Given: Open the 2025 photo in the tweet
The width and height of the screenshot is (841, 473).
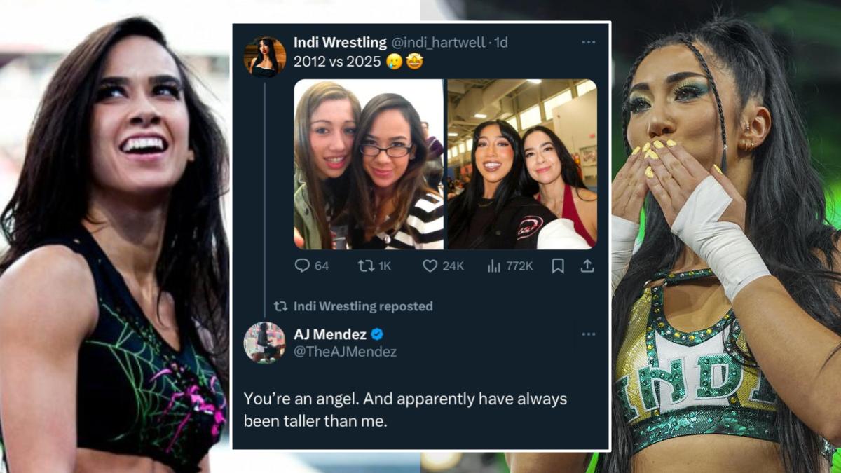Looking at the screenshot, I should 522,164.
